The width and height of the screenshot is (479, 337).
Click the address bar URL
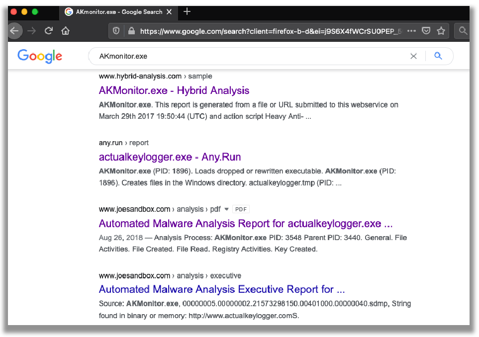(271, 31)
